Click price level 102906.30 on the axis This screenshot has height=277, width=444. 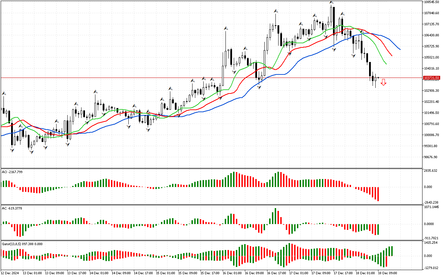tap(432, 91)
